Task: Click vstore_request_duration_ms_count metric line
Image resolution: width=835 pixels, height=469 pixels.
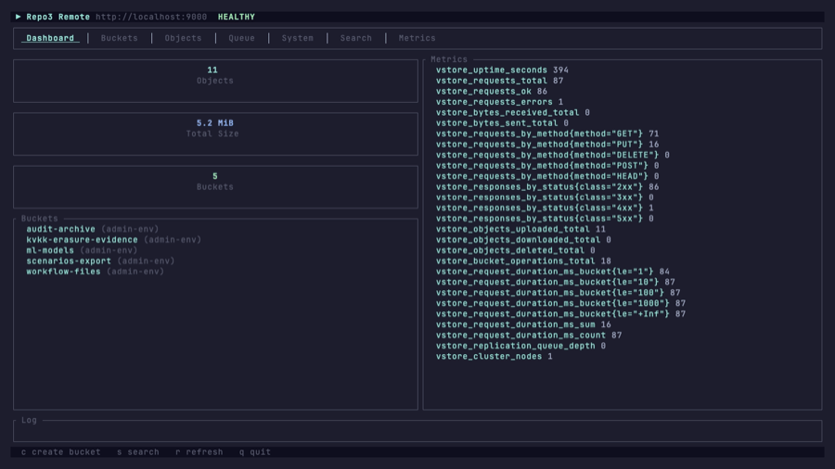Action: (529, 336)
